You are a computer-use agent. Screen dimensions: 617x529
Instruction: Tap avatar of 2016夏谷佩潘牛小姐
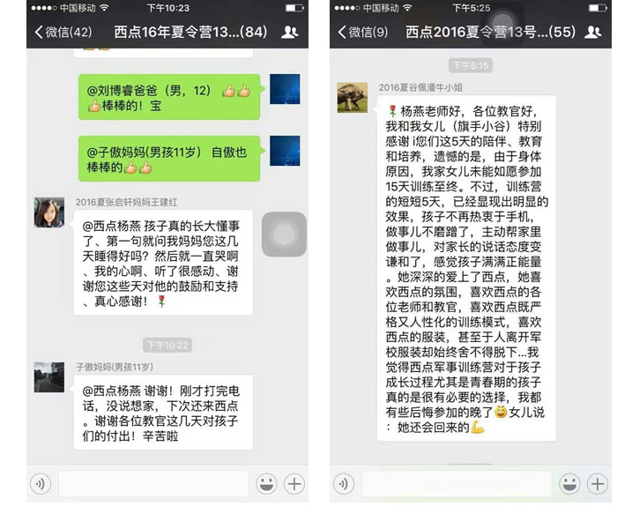[353, 98]
